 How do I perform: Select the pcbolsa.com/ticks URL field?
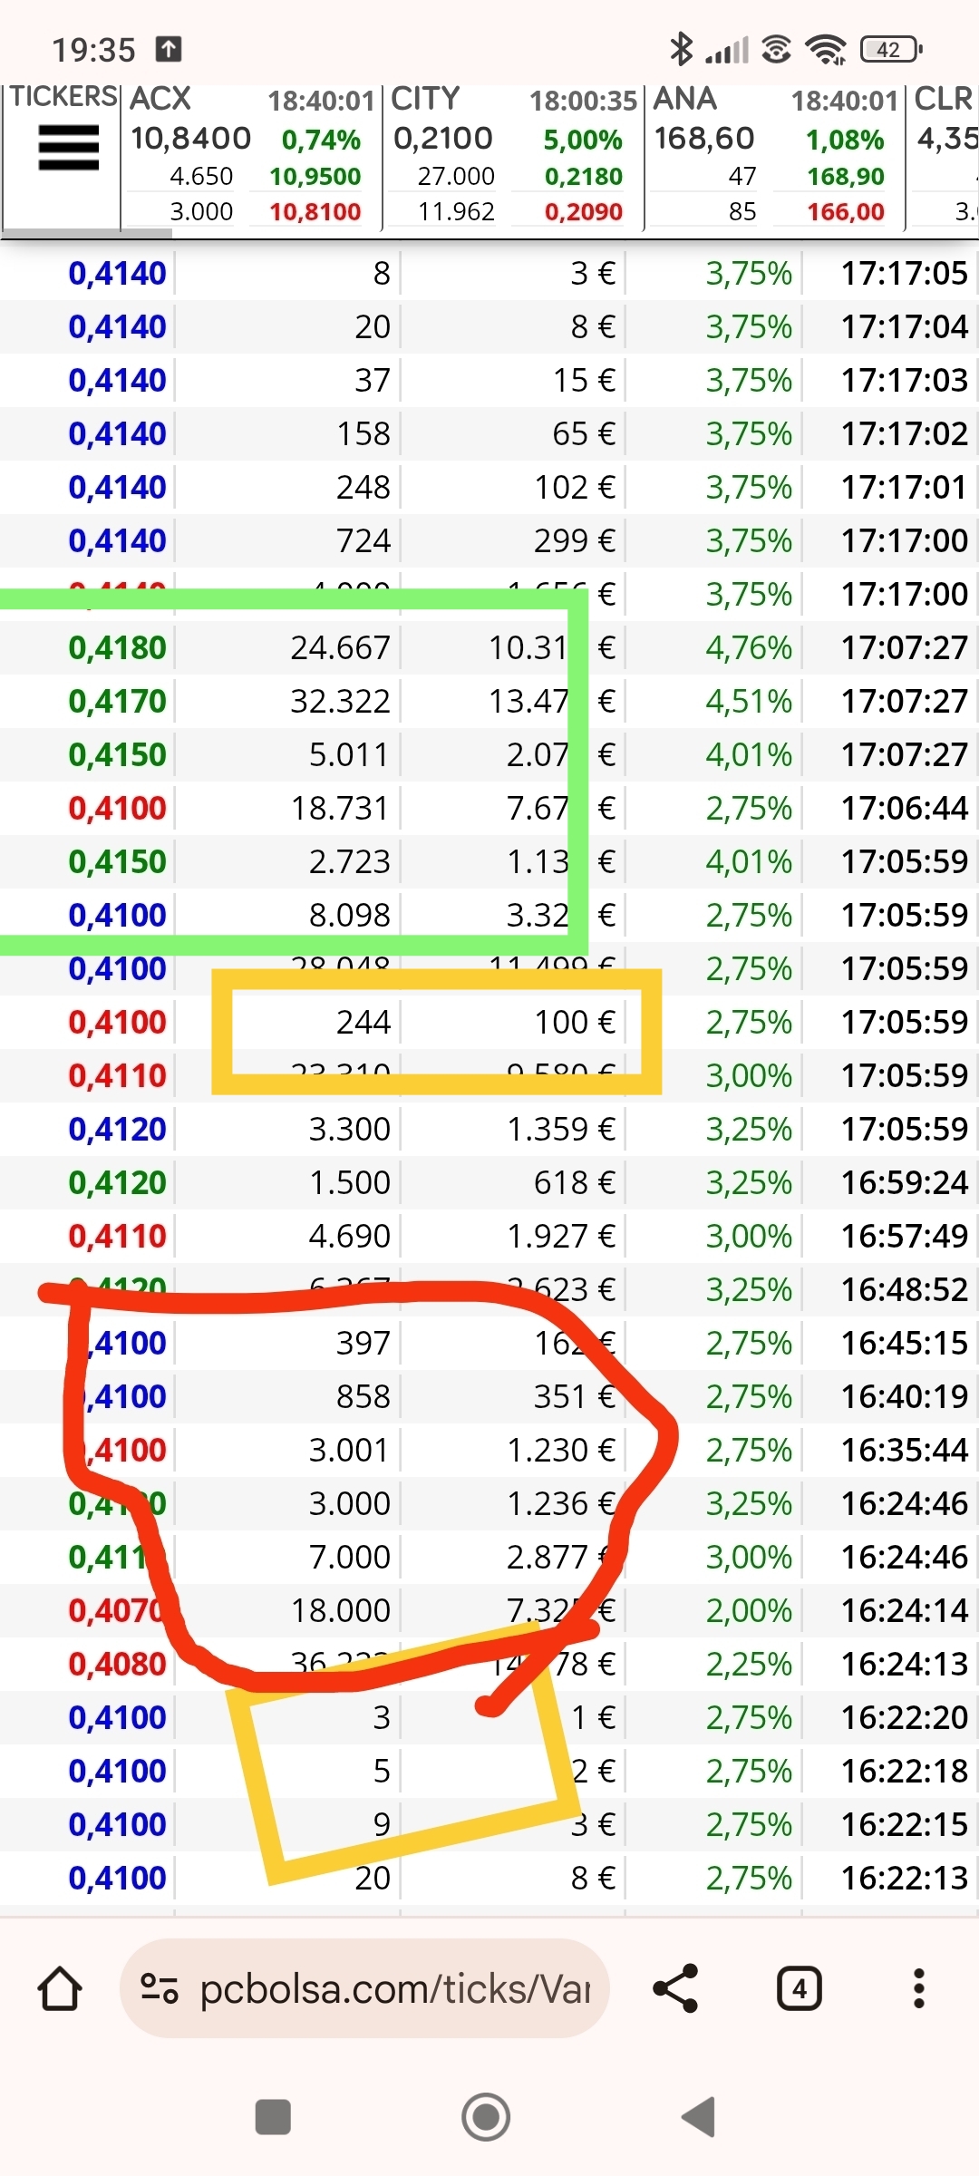(x=364, y=1988)
